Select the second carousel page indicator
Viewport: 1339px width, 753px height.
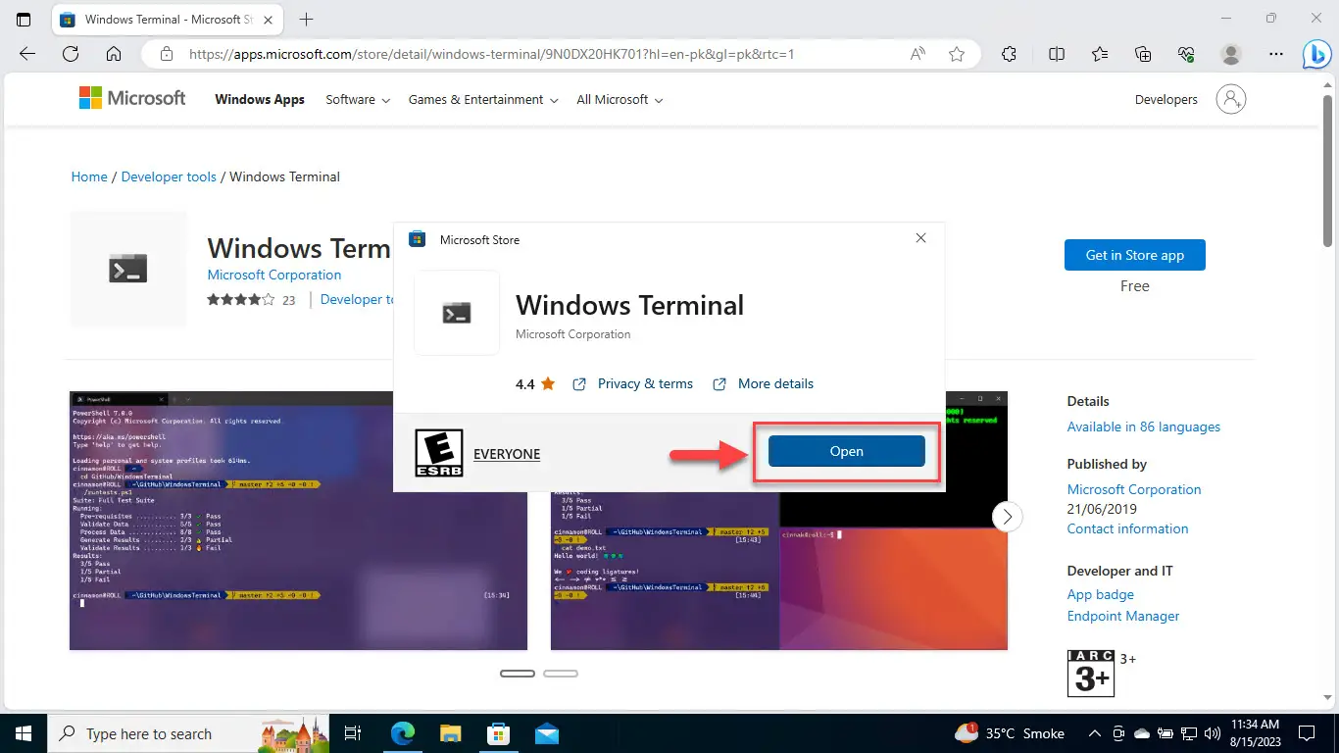point(561,674)
